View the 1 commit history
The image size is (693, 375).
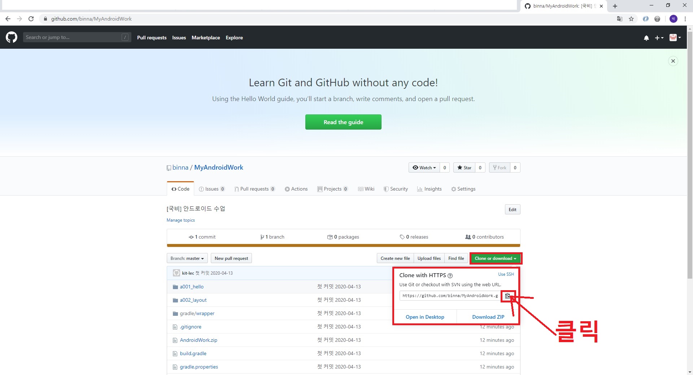[x=202, y=237]
